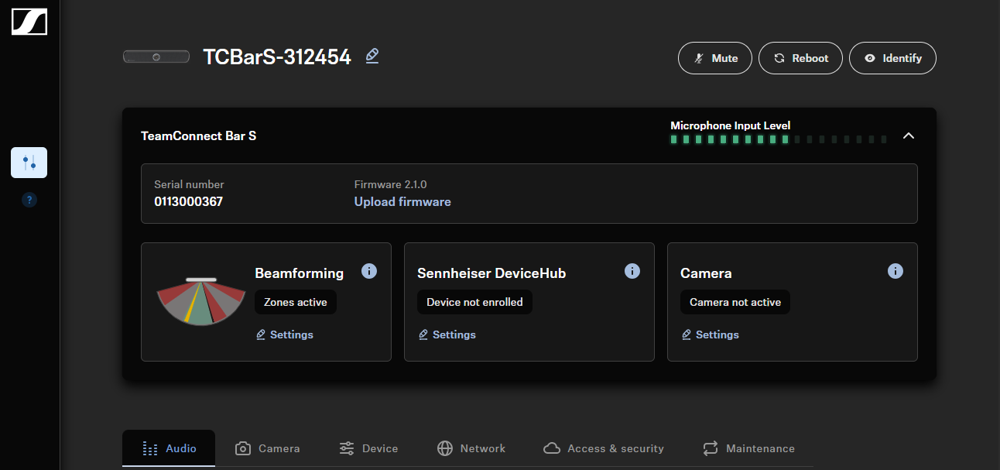Click the Firmware 2.1.0 label
Image resolution: width=1000 pixels, height=470 pixels.
point(390,184)
